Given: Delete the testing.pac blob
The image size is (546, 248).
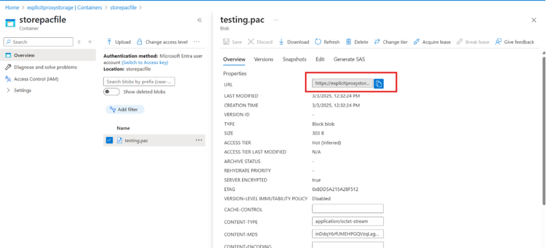Looking at the screenshot, I should [x=357, y=42].
